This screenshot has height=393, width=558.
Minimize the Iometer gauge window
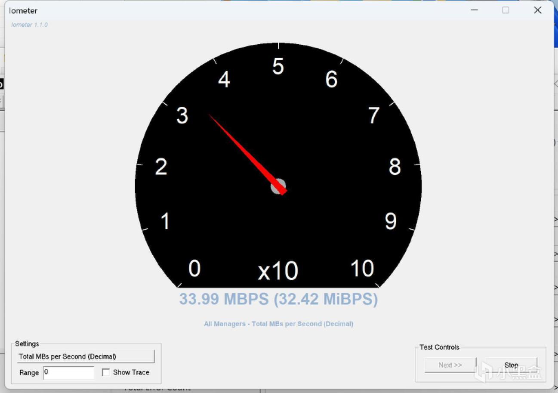pyautogui.click(x=475, y=10)
